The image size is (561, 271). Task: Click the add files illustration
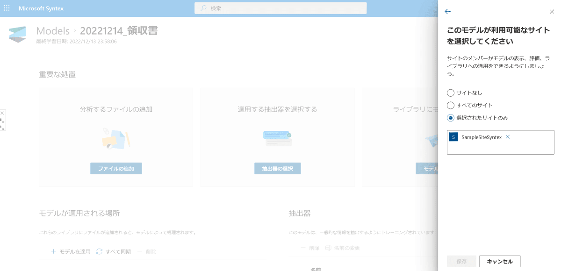tap(116, 138)
